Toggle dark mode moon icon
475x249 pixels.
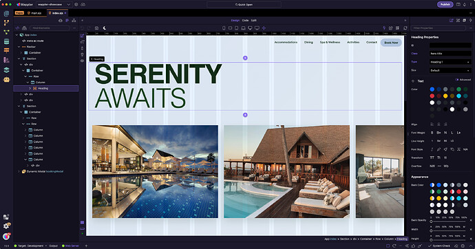(x=105, y=28)
